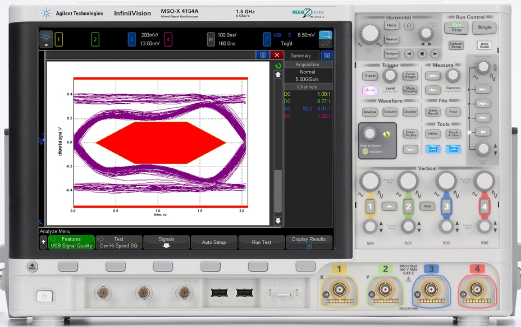Toggle the Run/Stop button

[x=456, y=27]
